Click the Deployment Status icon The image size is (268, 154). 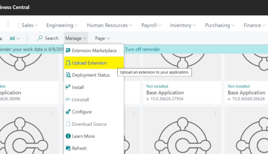click(x=68, y=75)
